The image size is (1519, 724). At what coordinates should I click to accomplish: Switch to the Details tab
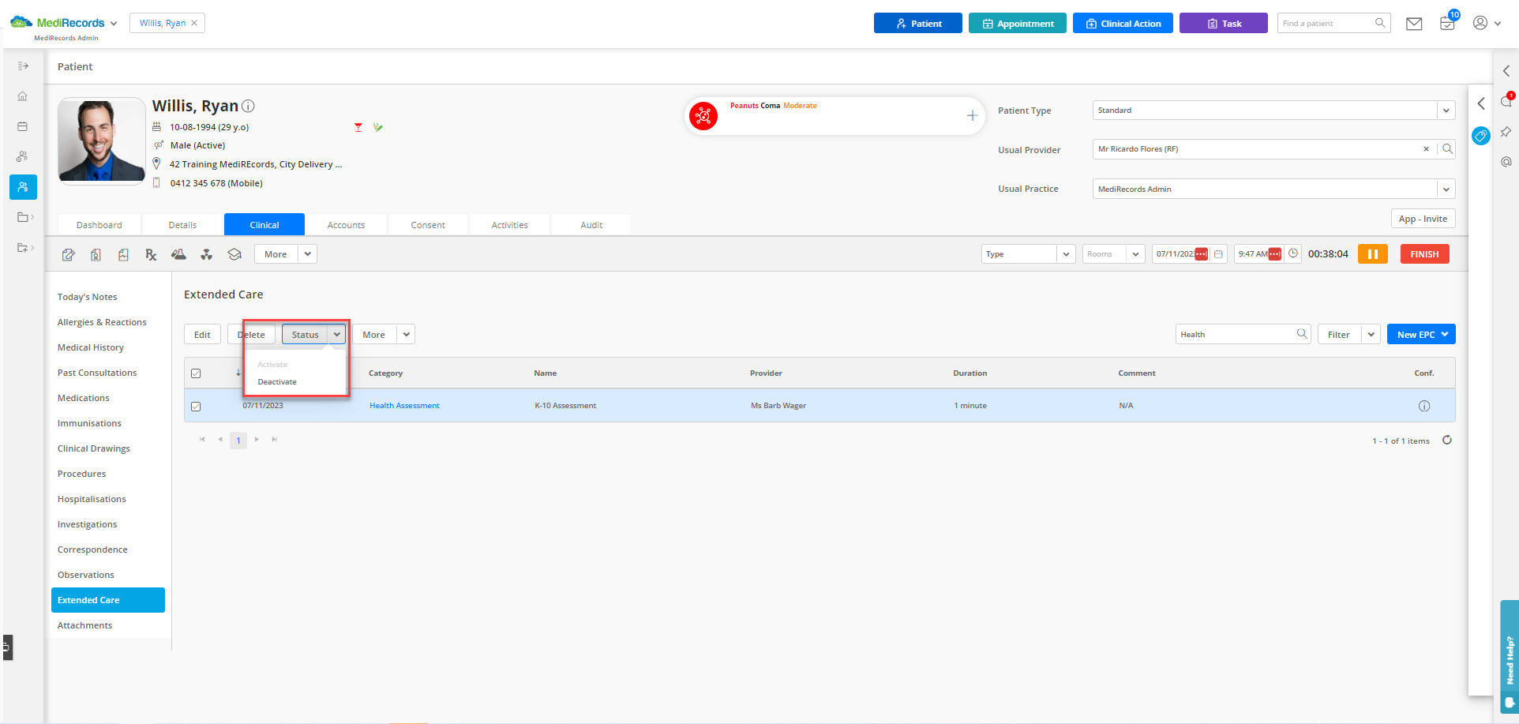pyautogui.click(x=182, y=225)
